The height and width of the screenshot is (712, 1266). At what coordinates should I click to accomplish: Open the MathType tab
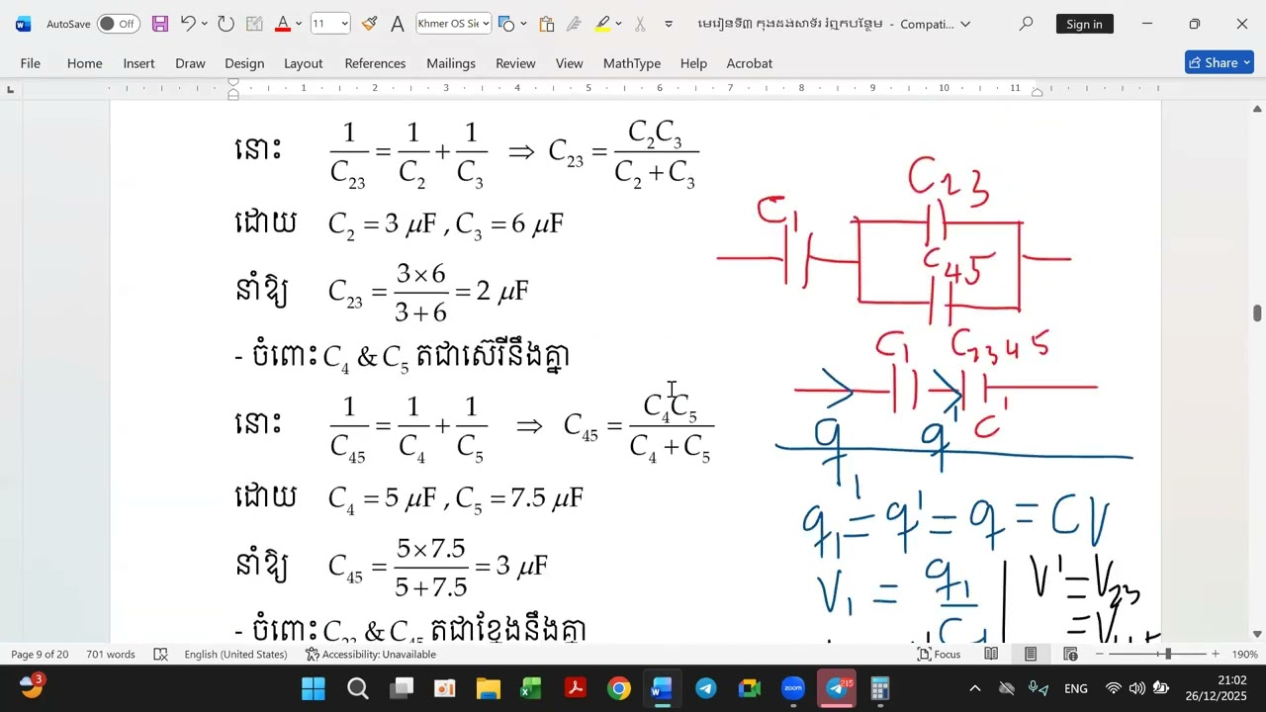pos(632,62)
